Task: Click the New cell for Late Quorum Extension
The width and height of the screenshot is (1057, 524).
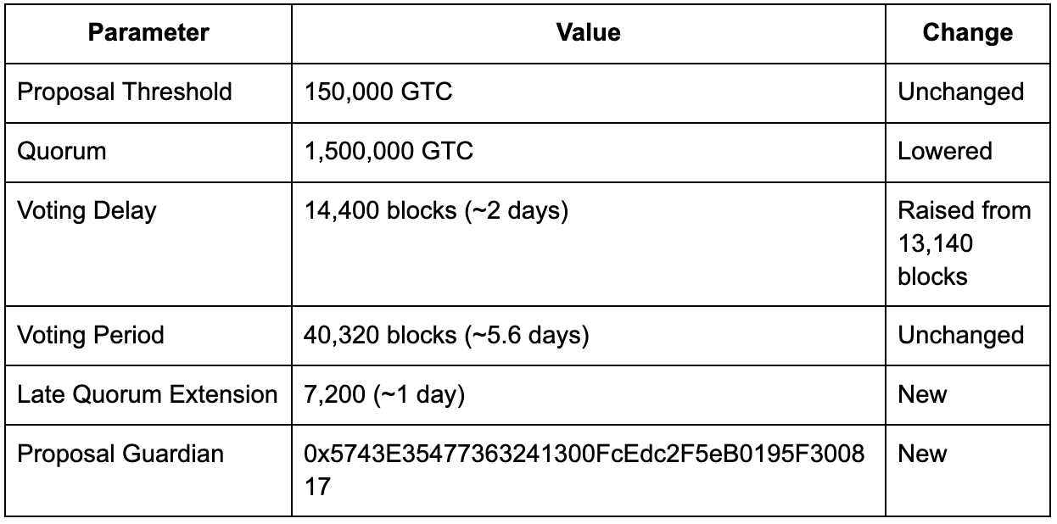Action: coord(967,394)
